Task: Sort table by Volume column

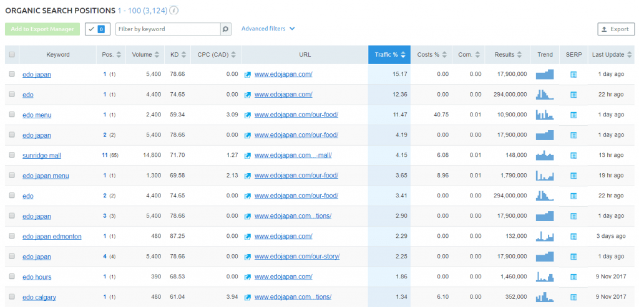Action: point(146,55)
